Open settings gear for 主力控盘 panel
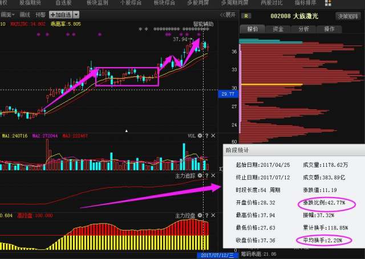Viewport: 365px width, 259px height. 200,215
